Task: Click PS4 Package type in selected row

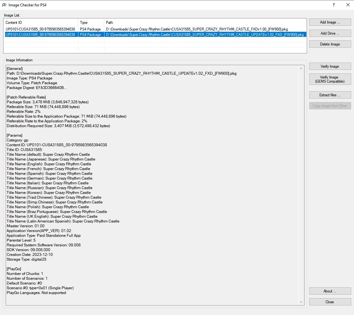Action: [x=90, y=35]
